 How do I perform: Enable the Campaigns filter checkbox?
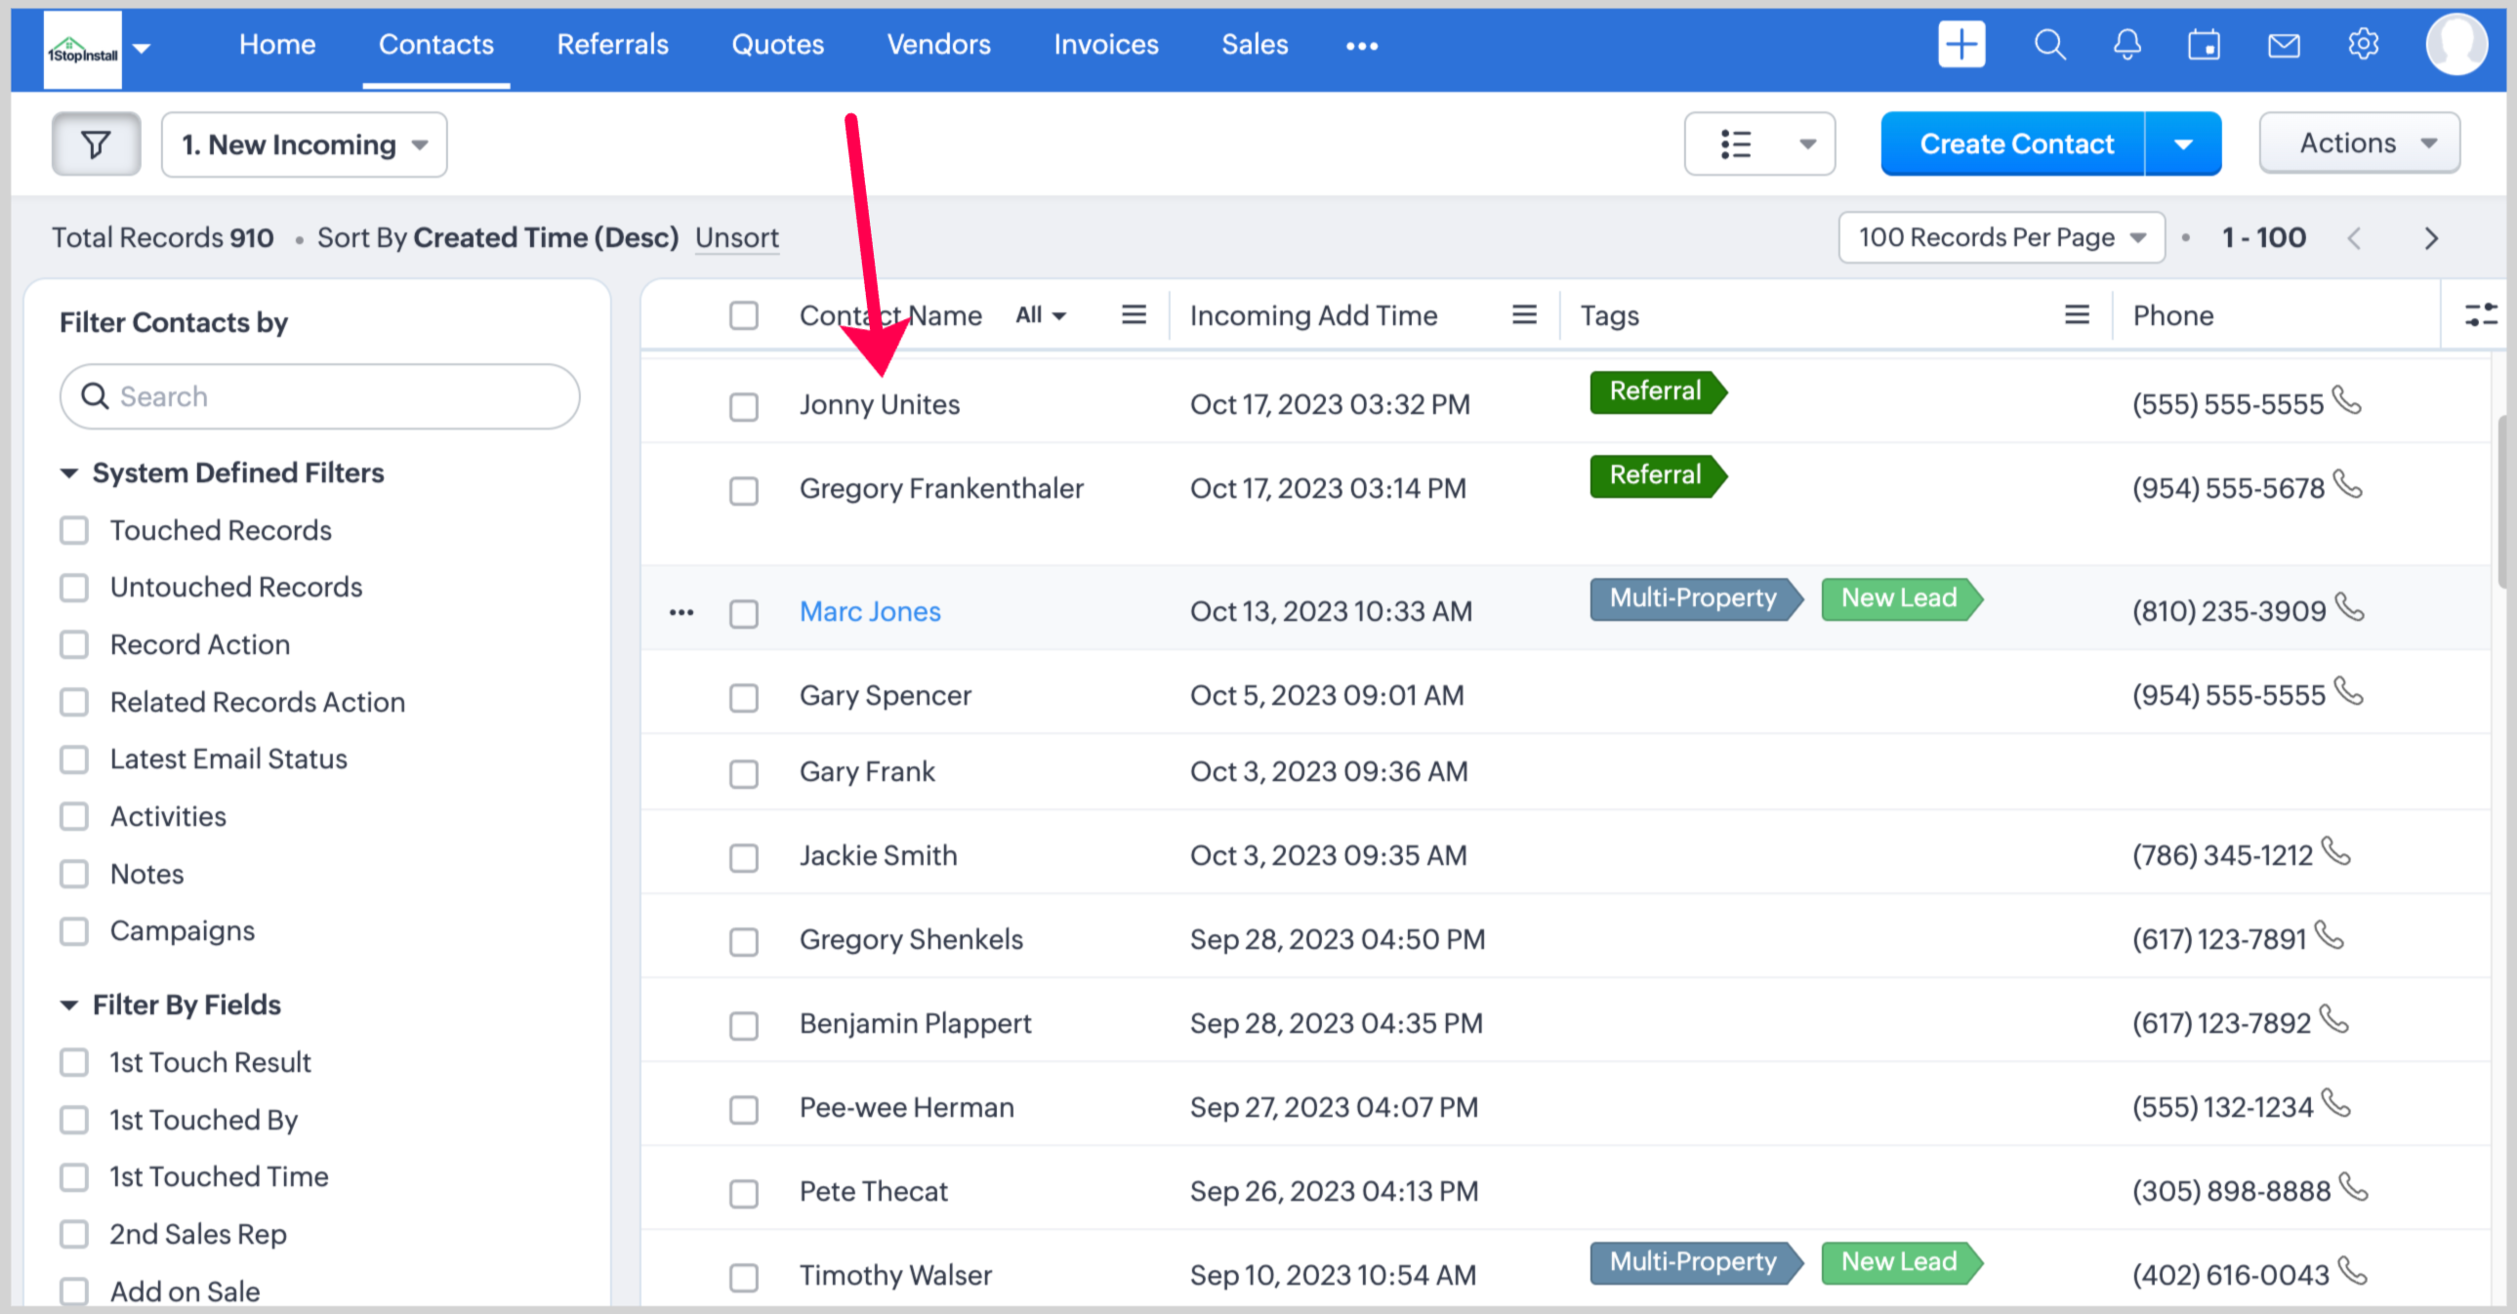pyautogui.click(x=74, y=931)
